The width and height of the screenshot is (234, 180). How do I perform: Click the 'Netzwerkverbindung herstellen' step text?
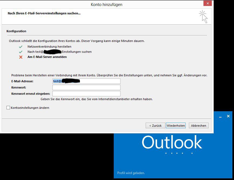[49, 47]
